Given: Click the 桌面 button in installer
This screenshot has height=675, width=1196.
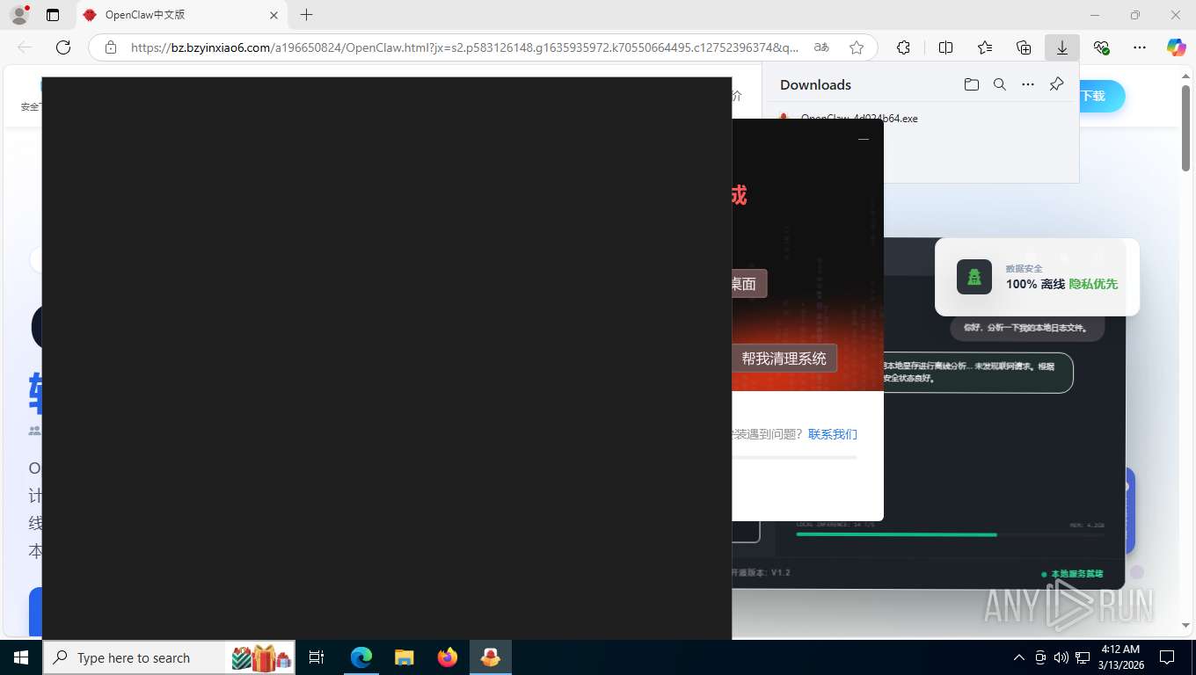Looking at the screenshot, I should pos(749,284).
